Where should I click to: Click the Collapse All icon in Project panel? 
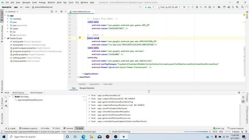(x=56, y=12)
